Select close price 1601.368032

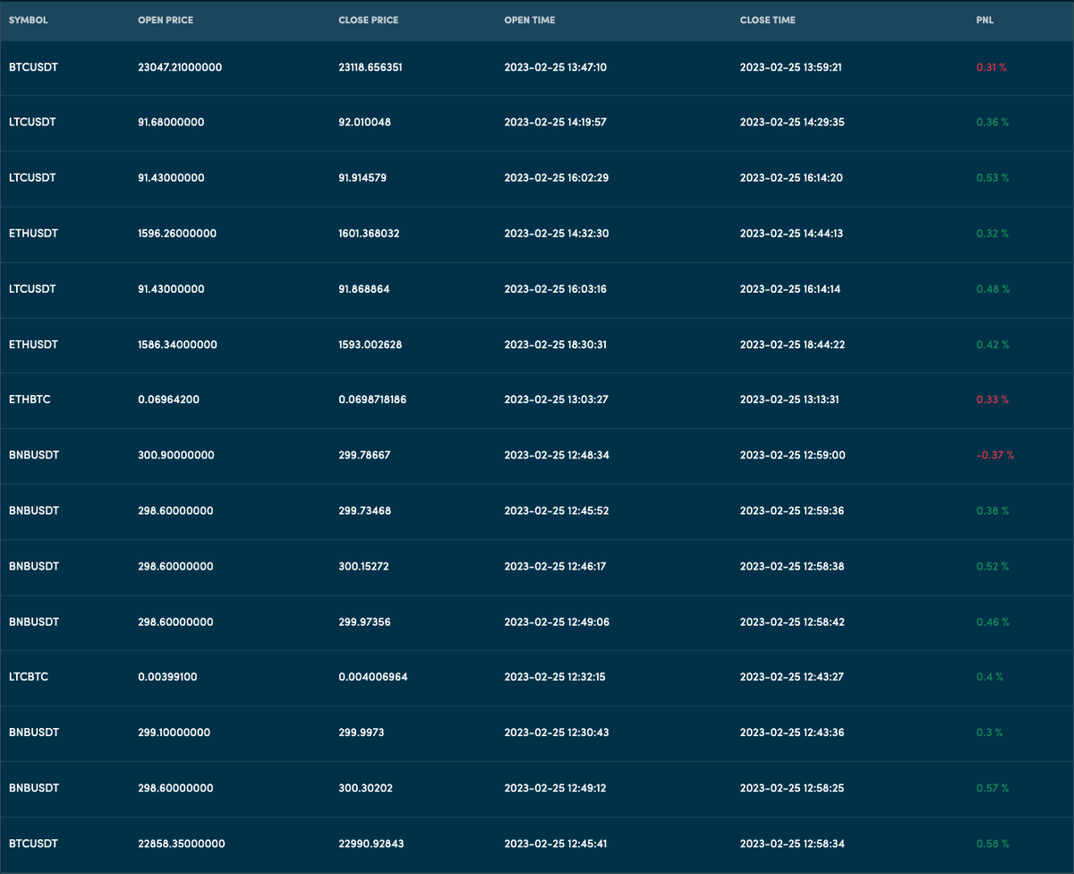click(369, 234)
